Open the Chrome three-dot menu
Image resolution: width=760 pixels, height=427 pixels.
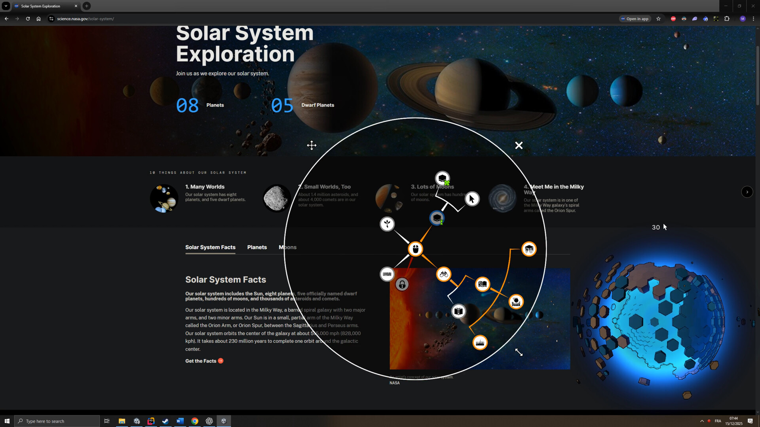[754, 19]
